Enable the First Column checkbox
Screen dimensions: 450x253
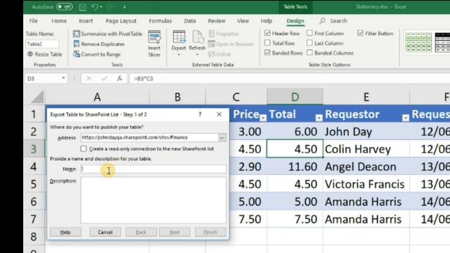click(309, 33)
